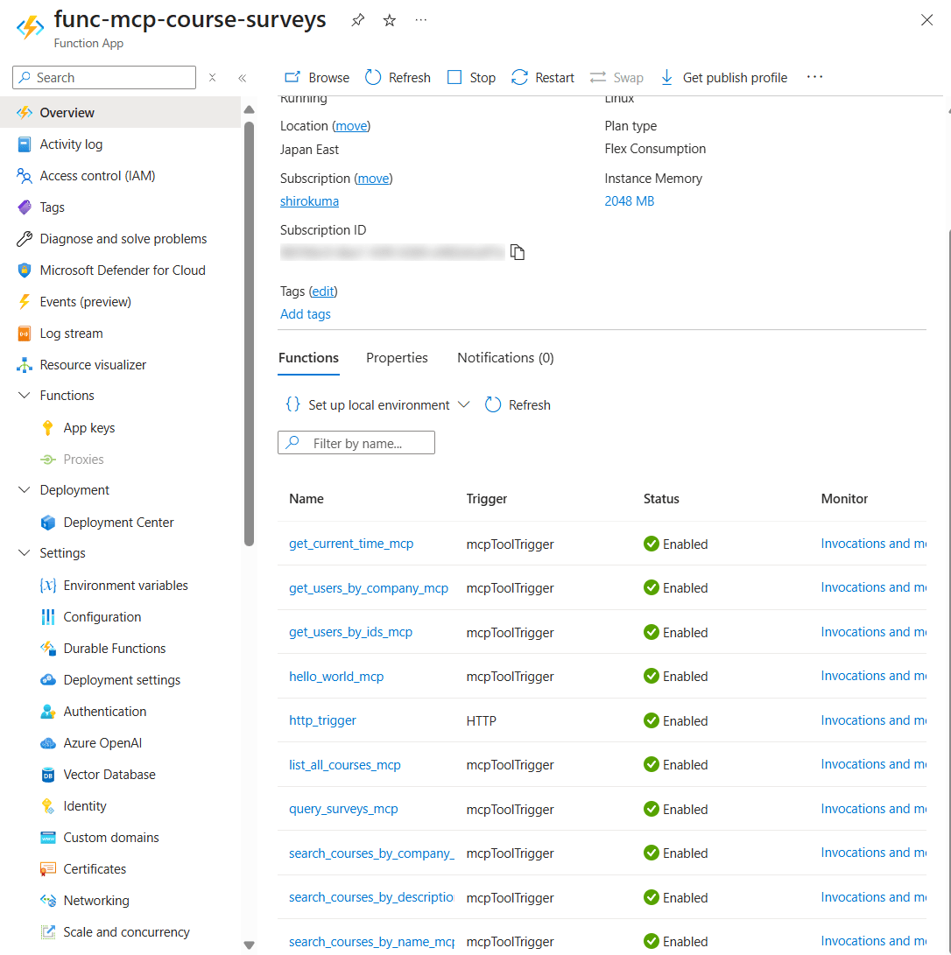
Task: Refresh the function app from command bar
Action: point(398,77)
